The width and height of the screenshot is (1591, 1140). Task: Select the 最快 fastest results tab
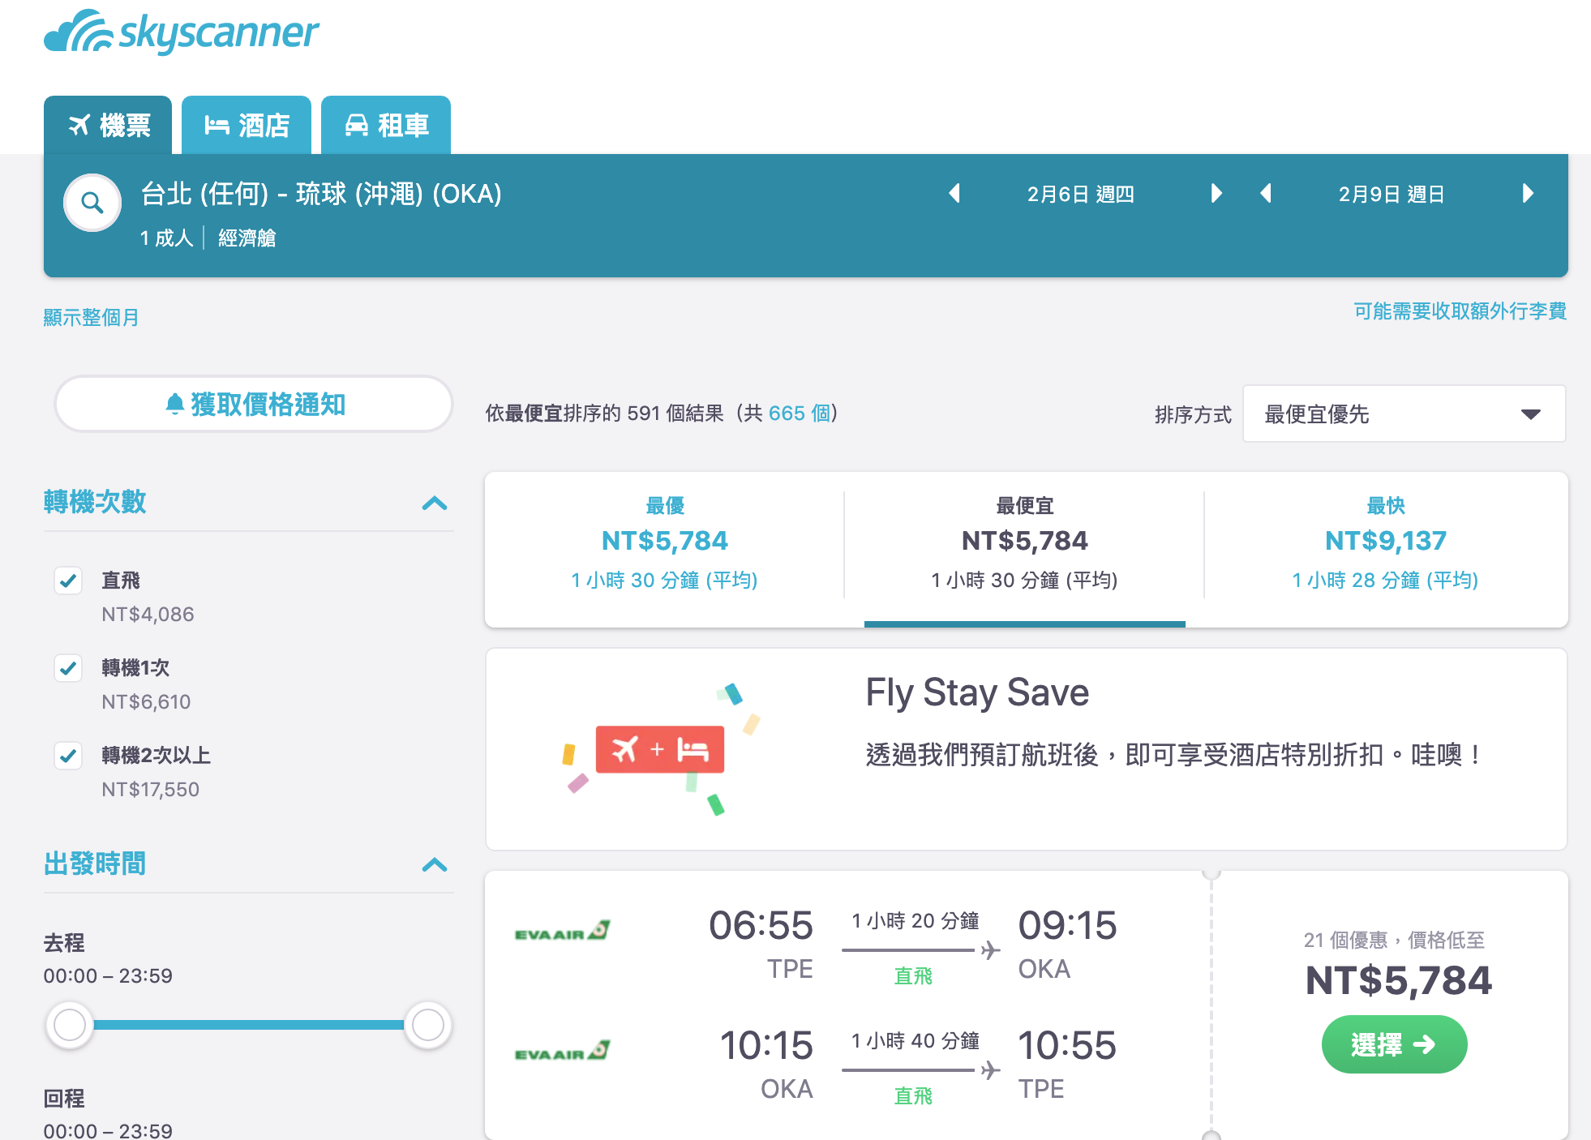pos(1386,544)
